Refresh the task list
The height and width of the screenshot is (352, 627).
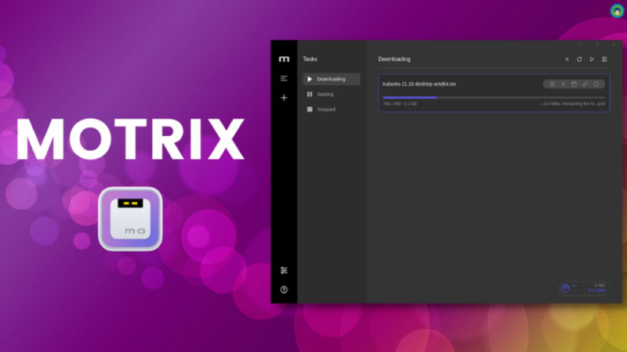(x=579, y=59)
